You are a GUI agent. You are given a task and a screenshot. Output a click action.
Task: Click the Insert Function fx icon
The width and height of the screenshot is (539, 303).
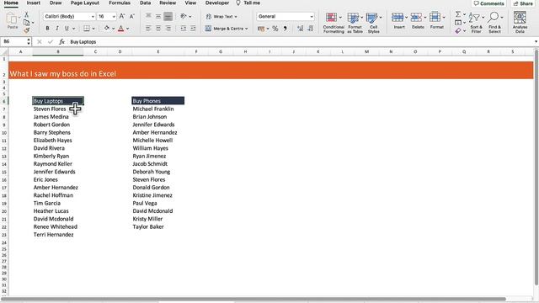tap(61, 41)
